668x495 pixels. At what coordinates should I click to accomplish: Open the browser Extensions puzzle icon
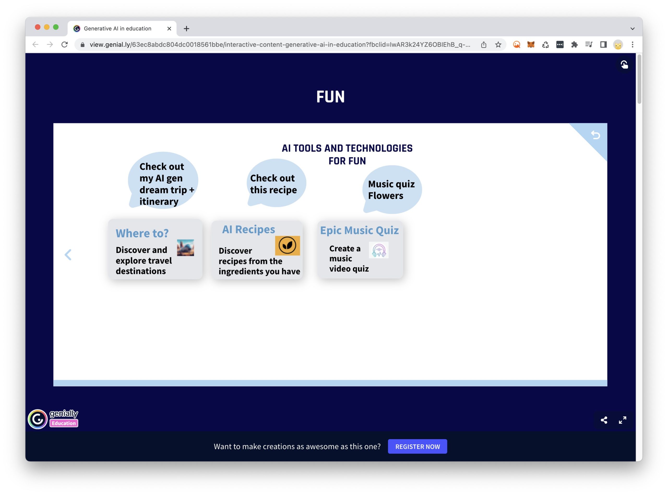click(x=574, y=45)
